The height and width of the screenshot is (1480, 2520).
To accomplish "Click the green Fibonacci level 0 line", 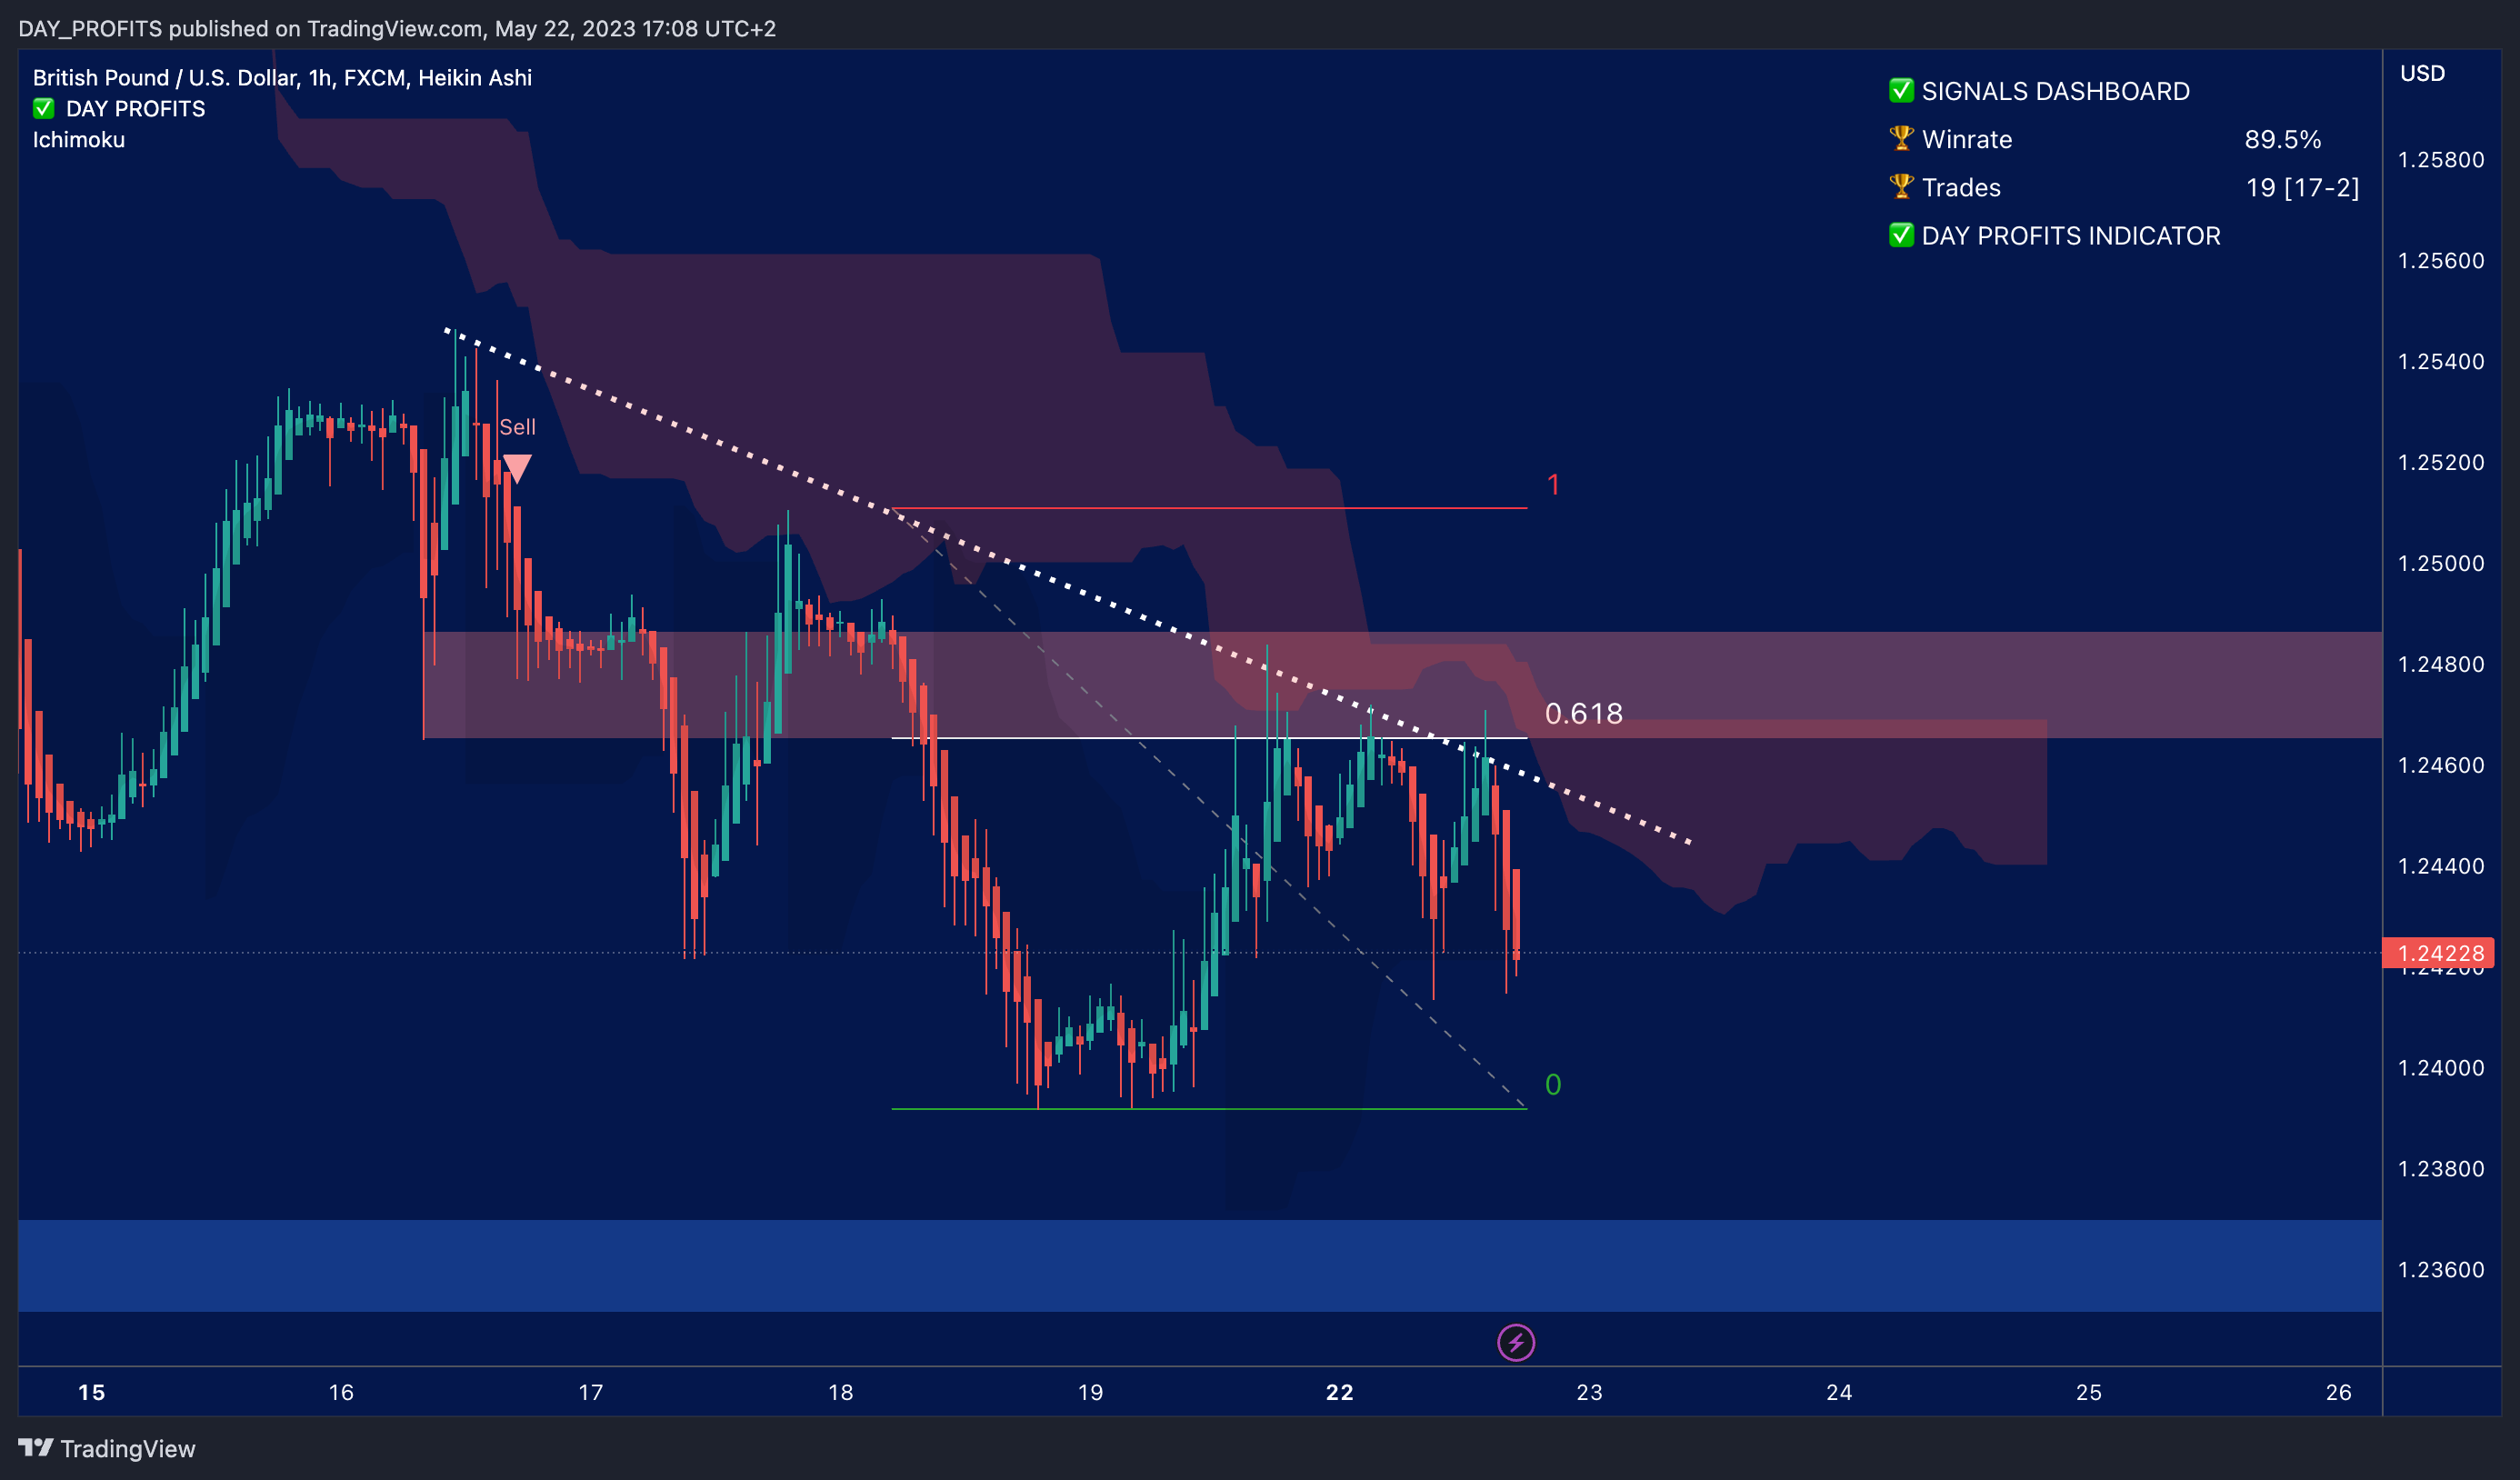I will tap(1209, 1108).
